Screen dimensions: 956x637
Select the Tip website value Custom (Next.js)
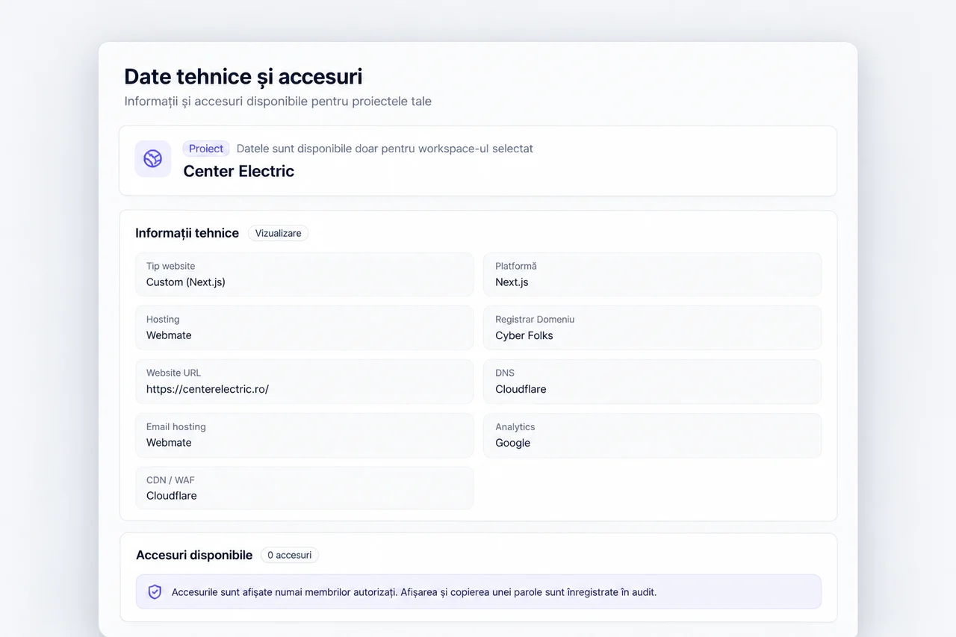(x=186, y=282)
